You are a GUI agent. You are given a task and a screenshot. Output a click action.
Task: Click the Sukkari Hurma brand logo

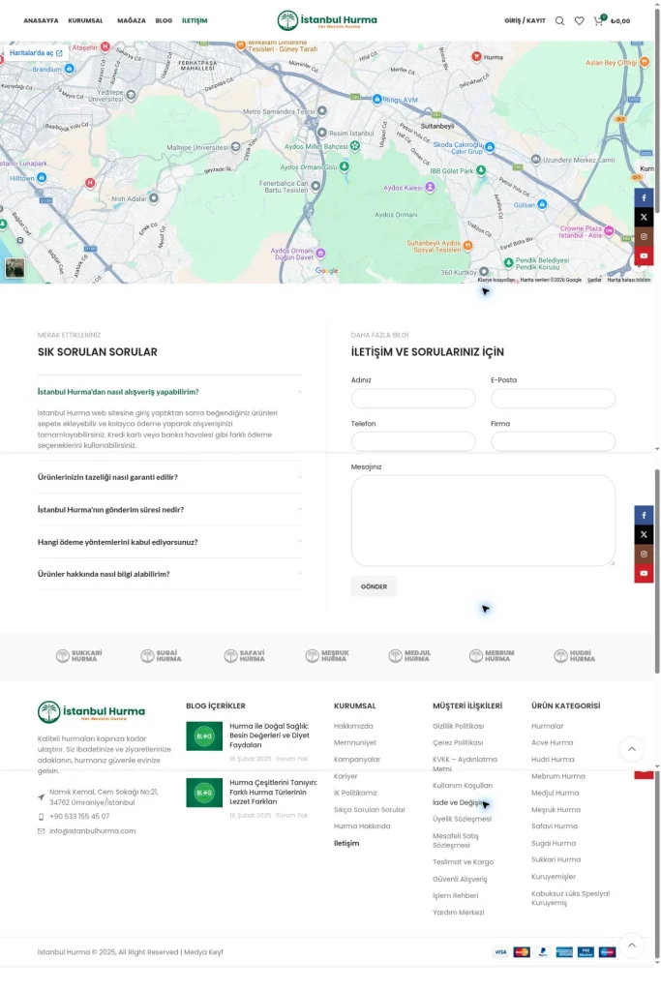(79, 656)
